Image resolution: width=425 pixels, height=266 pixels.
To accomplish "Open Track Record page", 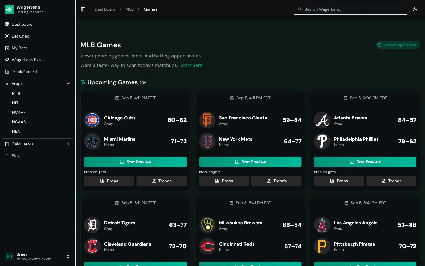I will [x=37, y=72].
